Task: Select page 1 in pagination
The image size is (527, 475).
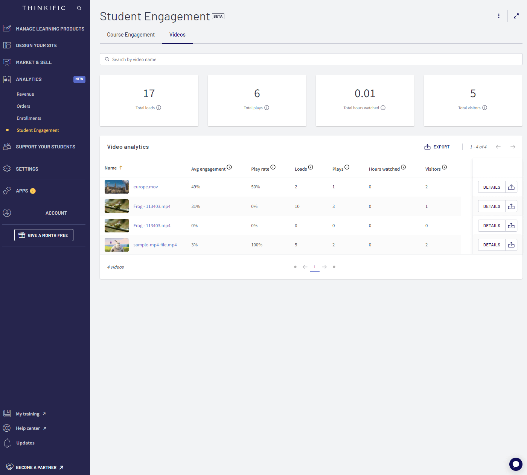Action: [315, 267]
